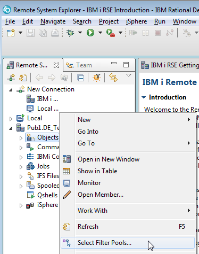
Task: Open the Run menu
Action: [160, 21]
